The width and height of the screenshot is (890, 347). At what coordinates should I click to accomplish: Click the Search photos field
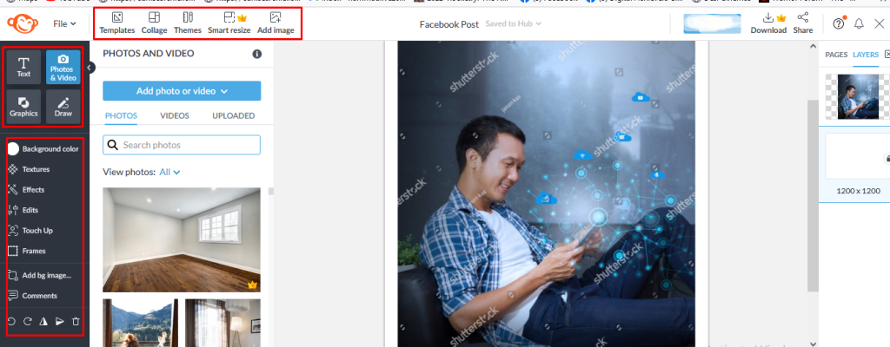click(182, 145)
